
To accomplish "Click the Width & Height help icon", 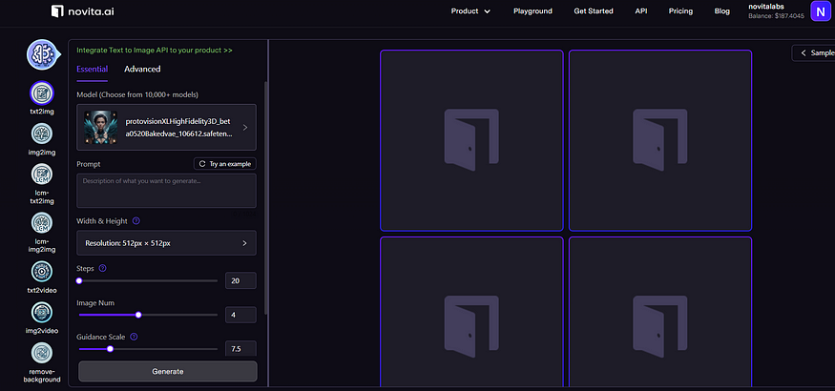I will coord(136,220).
